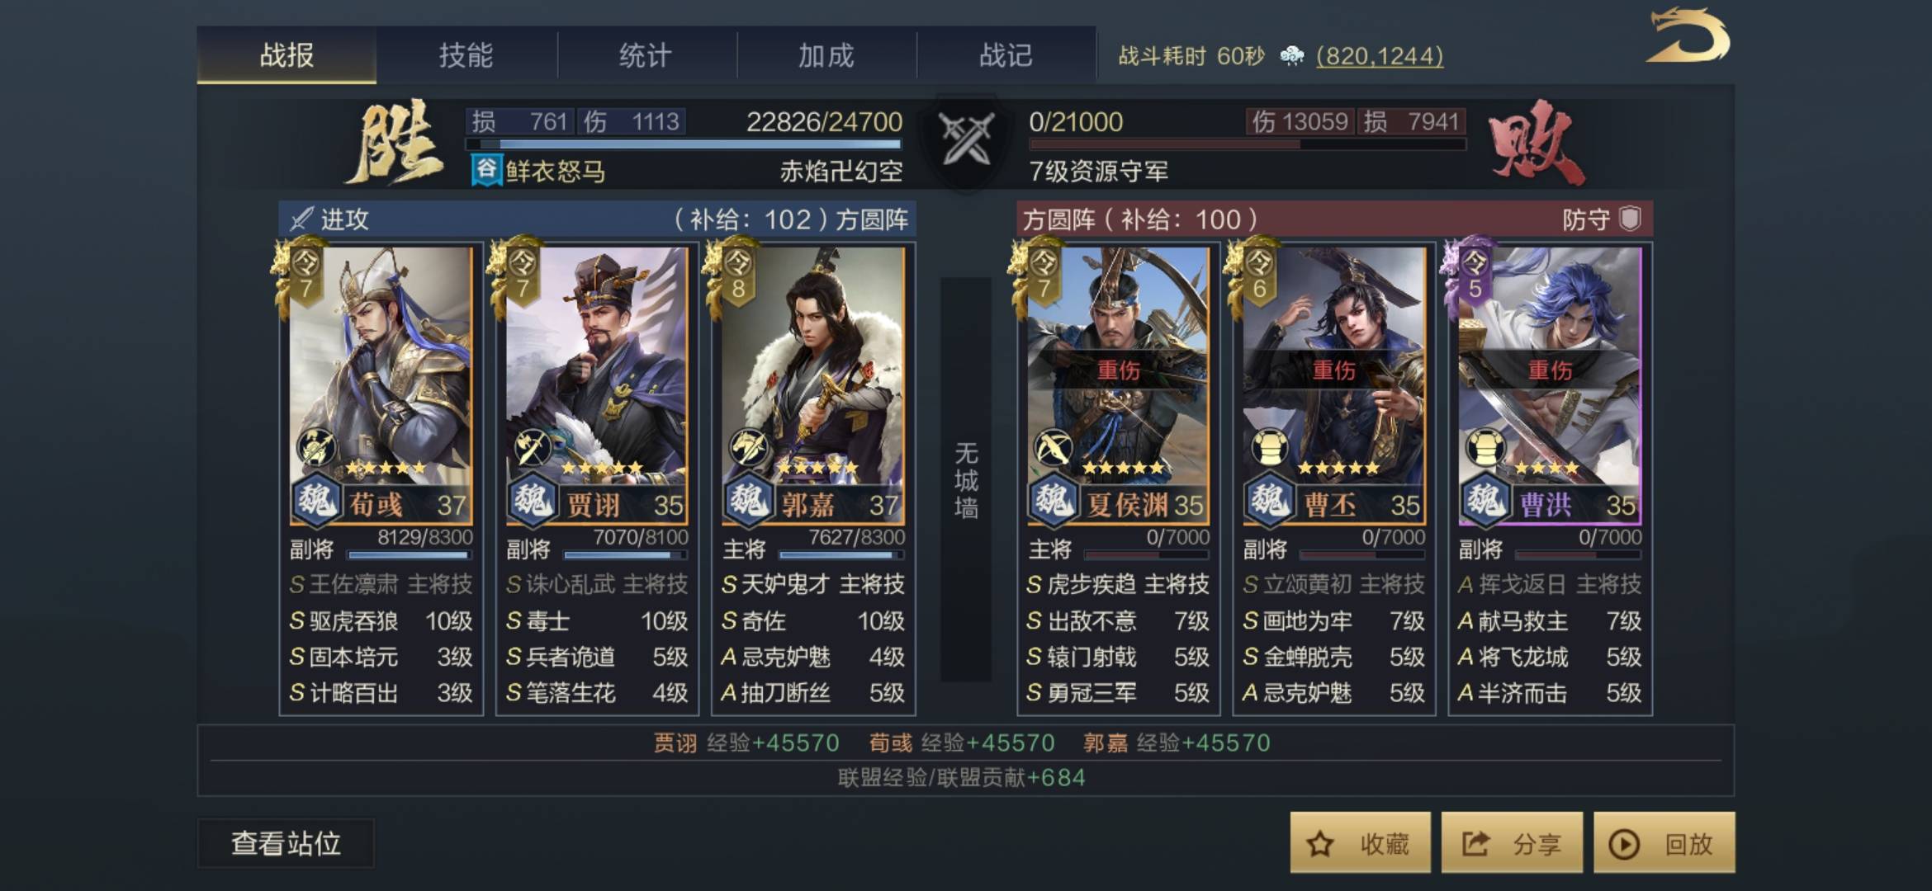This screenshot has height=891, width=1932.
Task: Open the 战记 tab
Action: coord(1006,55)
